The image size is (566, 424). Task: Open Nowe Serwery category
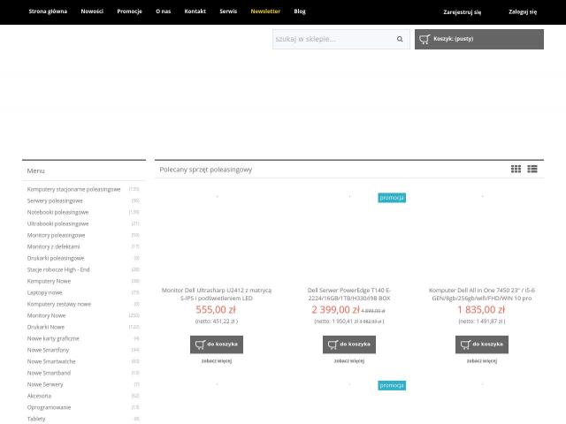point(45,385)
